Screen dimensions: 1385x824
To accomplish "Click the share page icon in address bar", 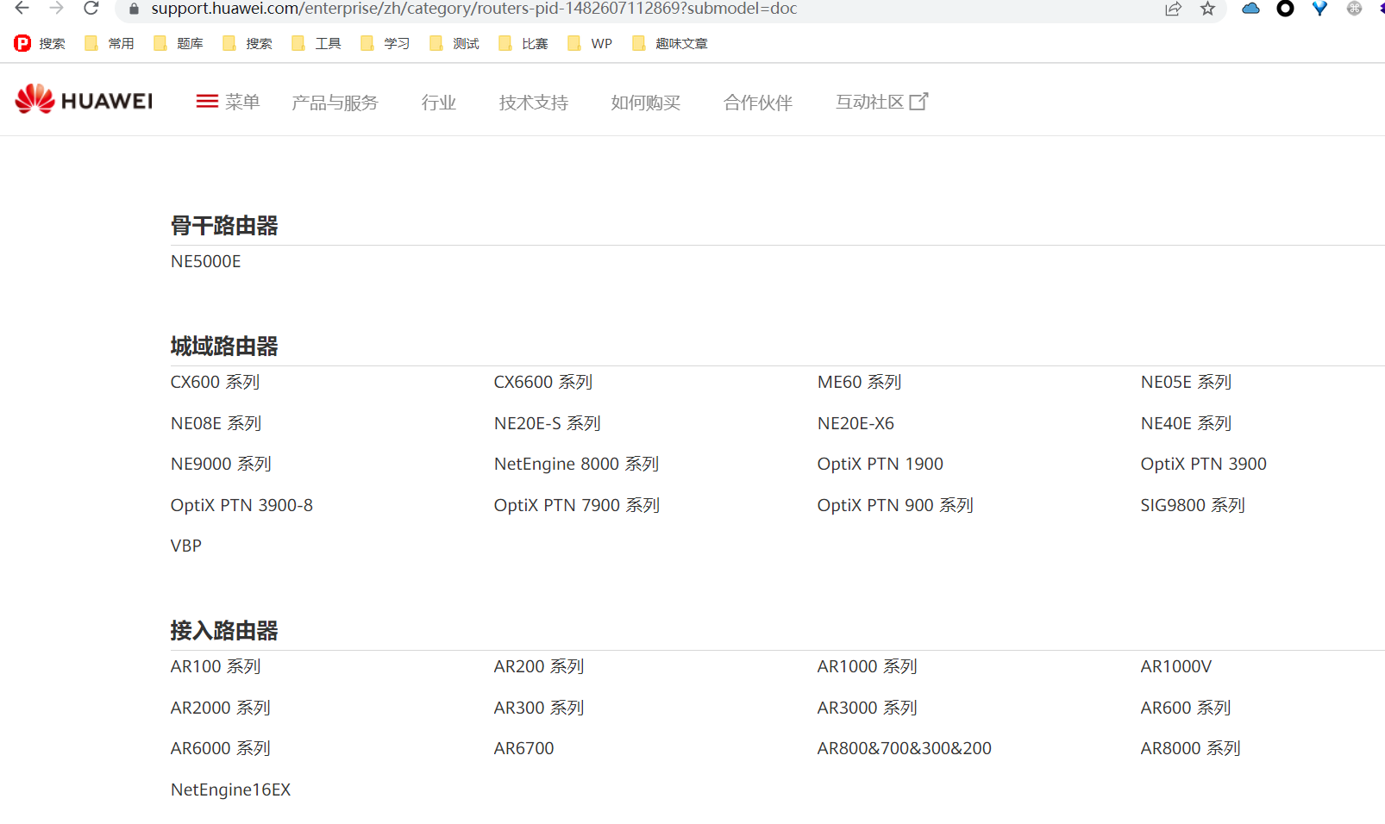I will point(1173,9).
